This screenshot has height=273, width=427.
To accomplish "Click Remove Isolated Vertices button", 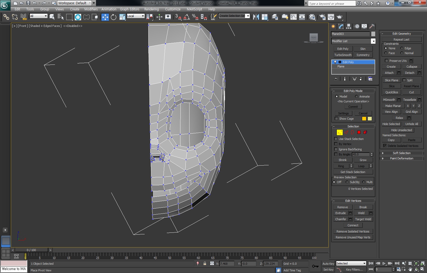I will (x=353, y=231).
